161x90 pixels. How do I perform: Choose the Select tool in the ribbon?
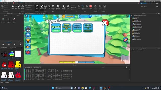point(13,7)
